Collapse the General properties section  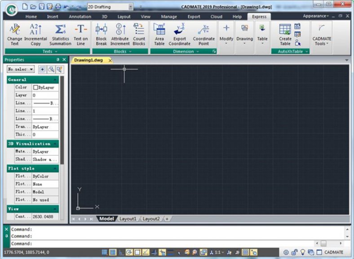[55, 80]
